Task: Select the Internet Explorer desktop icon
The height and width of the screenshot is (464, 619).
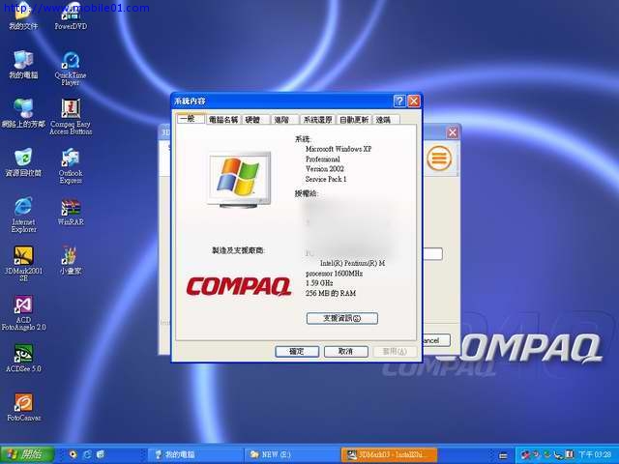Action: [23, 215]
